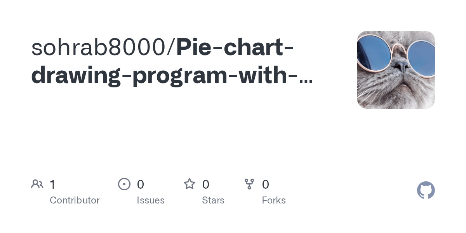The image size is (466, 233).
Task: Click the zero count above Forks
Action: click(266, 184)
